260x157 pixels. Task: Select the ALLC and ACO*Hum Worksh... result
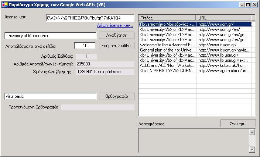pyautogui.click(x=195, y=65)
